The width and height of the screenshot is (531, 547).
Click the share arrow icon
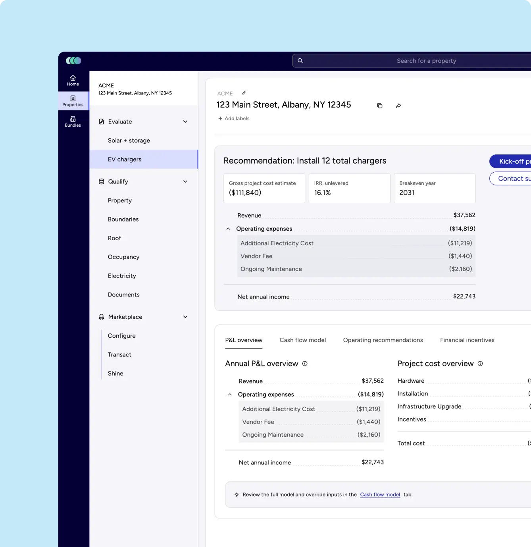pyautogui.click(x=398, y=106)
